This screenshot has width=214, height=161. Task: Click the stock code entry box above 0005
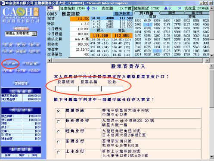[x=53, y=8]
